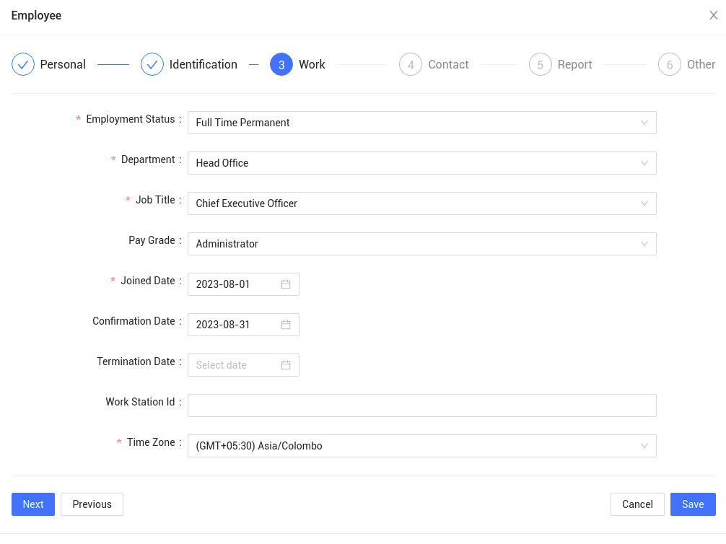
Task: Click the Department label
Action: tap(148, 159)
